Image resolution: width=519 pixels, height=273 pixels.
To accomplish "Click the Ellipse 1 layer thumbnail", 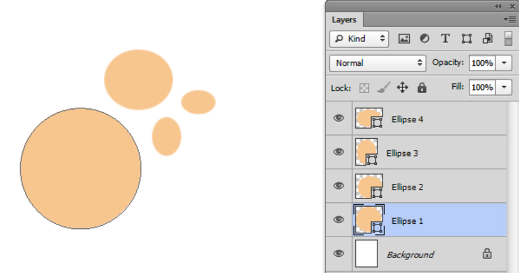I will click(369, 220).
